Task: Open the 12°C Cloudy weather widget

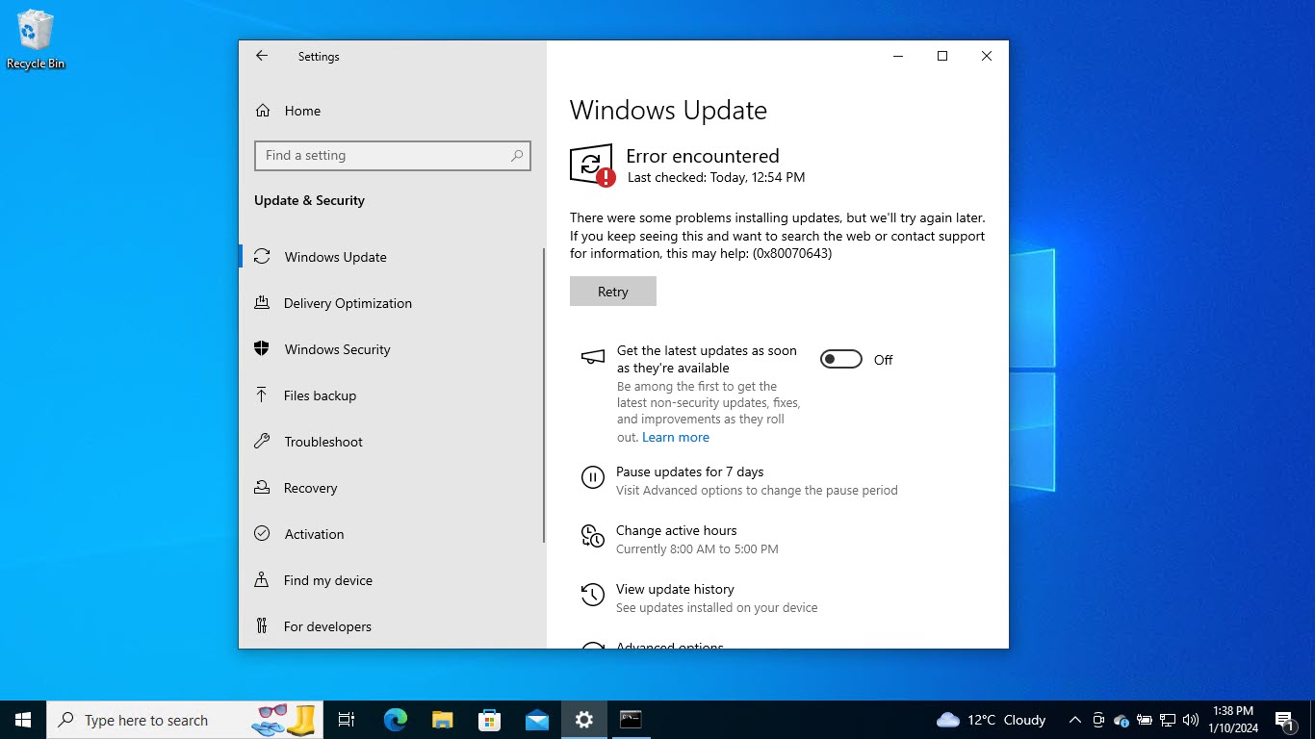Action: pos(991,720)
